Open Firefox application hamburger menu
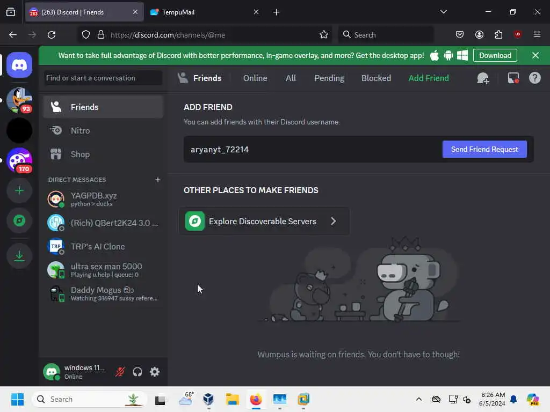 [537, 34]
